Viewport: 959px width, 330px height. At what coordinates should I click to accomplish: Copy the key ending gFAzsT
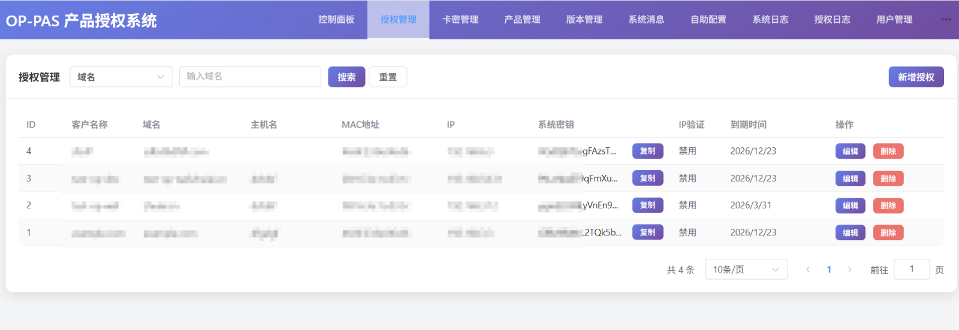point(647,151)
